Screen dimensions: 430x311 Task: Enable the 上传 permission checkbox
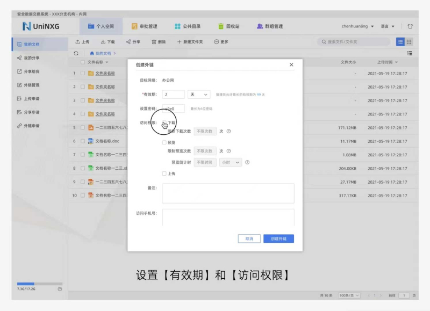point(164,173)
